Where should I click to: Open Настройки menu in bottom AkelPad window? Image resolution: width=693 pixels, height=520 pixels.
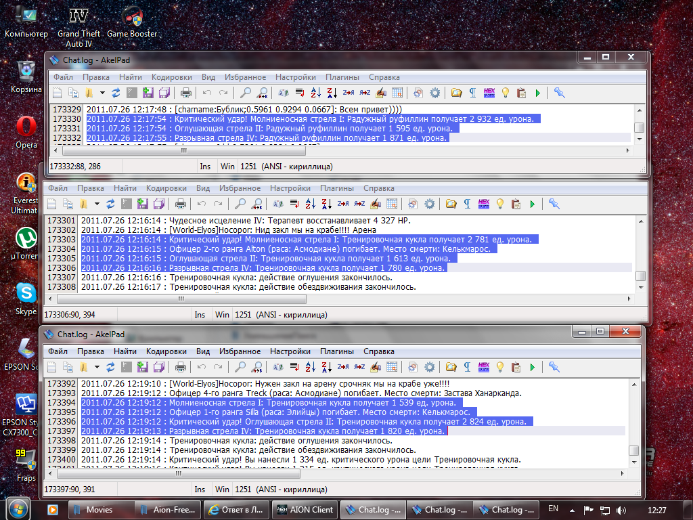point(290,351)
